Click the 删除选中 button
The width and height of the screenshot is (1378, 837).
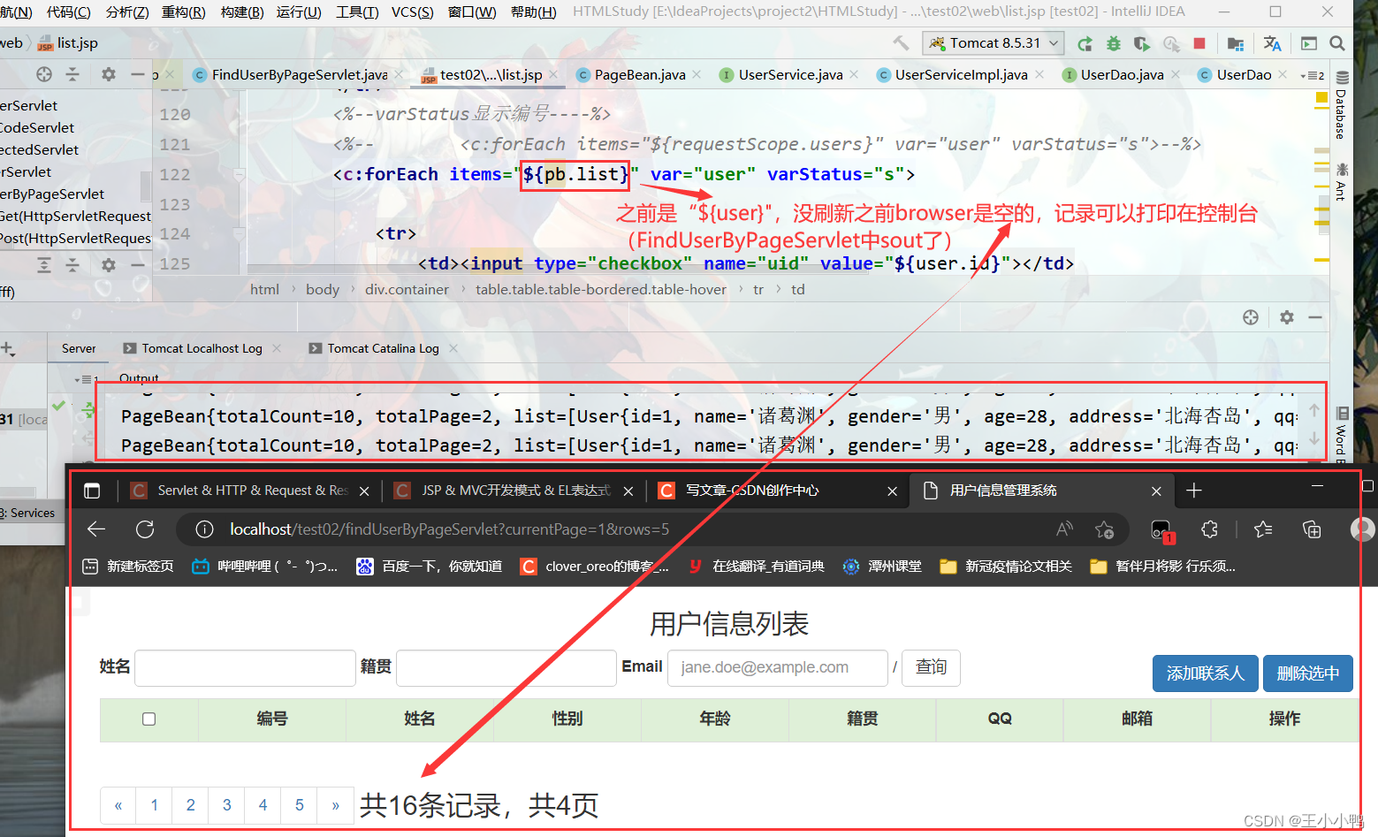click(x=1308, y=673)
